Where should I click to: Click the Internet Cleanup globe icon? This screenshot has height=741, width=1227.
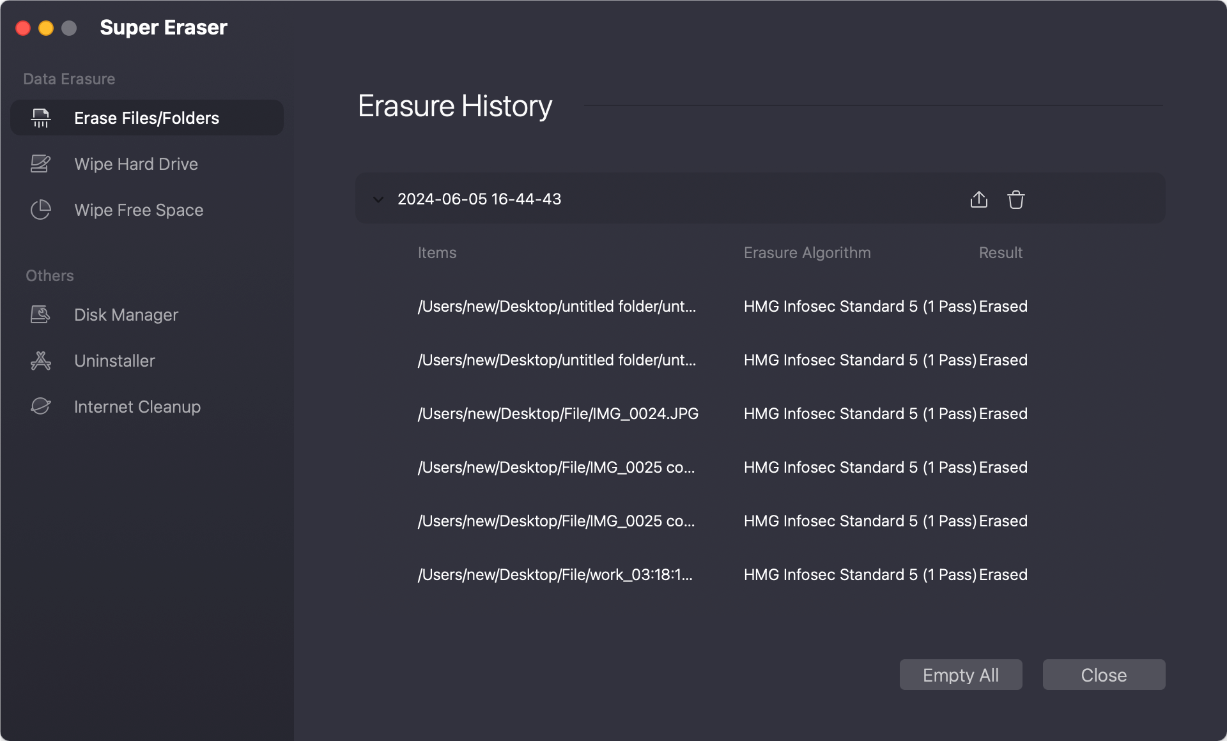[x=40, y=406]
